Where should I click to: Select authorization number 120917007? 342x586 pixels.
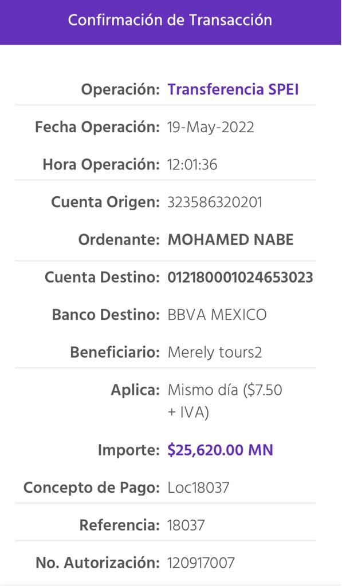201,563
